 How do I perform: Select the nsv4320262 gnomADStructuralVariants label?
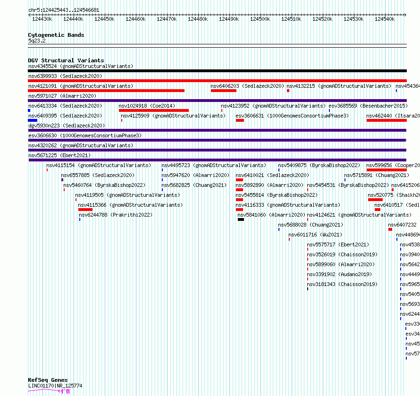click(81, 145)
